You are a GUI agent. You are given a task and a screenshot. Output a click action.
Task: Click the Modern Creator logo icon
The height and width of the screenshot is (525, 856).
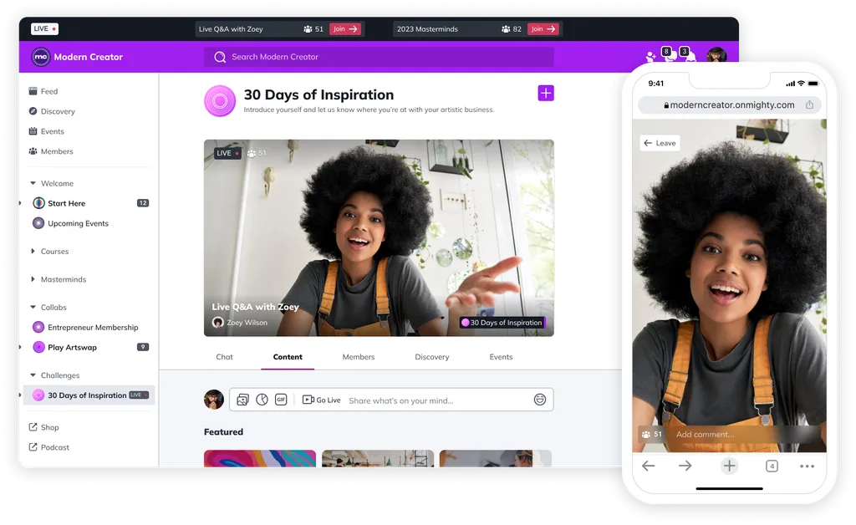[x=40, y=57]
